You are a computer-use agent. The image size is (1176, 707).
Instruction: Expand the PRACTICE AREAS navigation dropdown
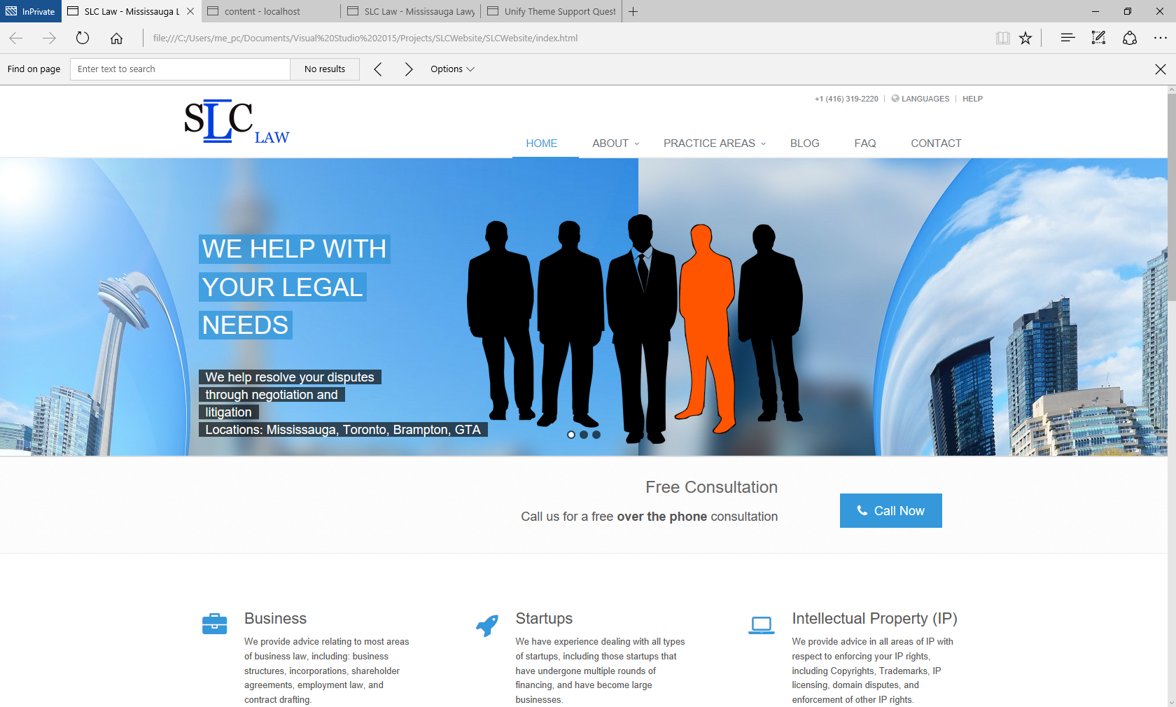click(x=714, y=143)
